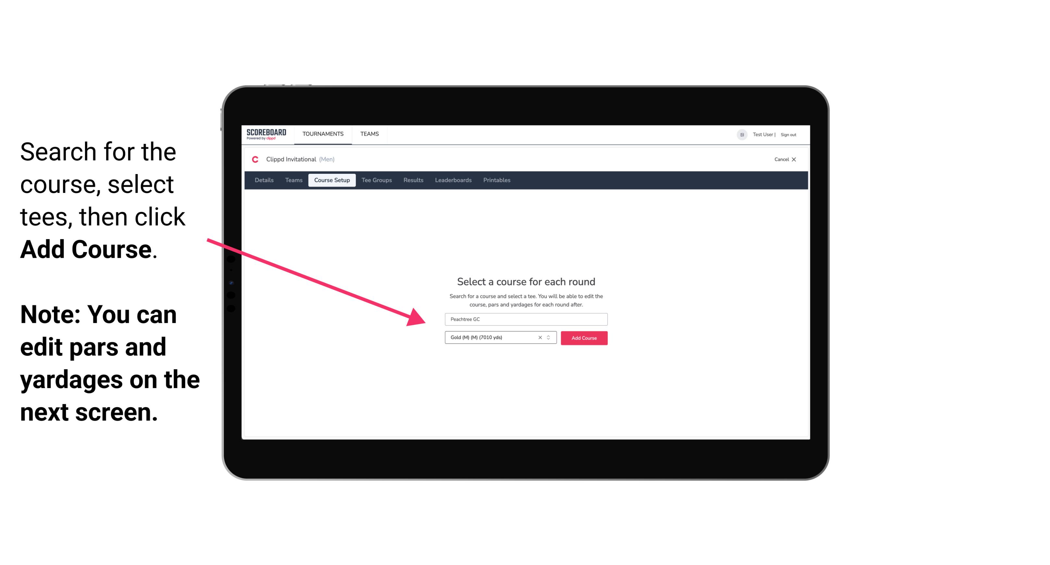The image size is (1050, 565).
Task: Open the course search input field dropdown
Action: click(x=525, y=318)
